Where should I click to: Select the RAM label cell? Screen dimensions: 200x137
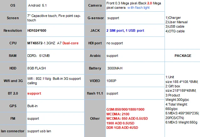[x=13, y=56]
